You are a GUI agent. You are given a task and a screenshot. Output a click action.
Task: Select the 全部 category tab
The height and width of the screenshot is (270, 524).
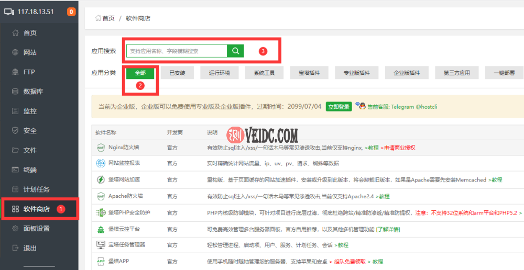pos(140,73)
